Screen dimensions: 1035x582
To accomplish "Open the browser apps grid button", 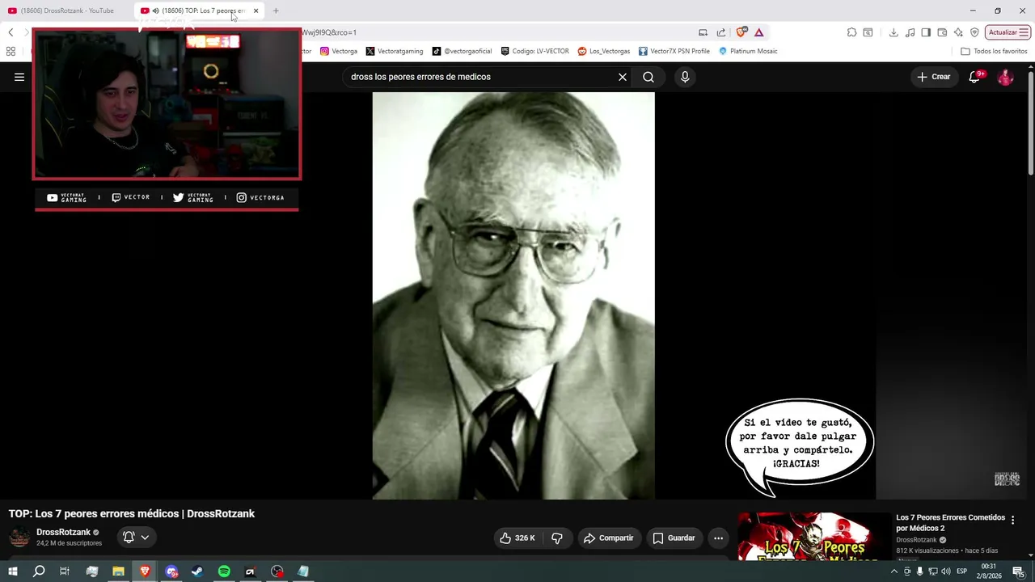I will (x=11, y=51).
